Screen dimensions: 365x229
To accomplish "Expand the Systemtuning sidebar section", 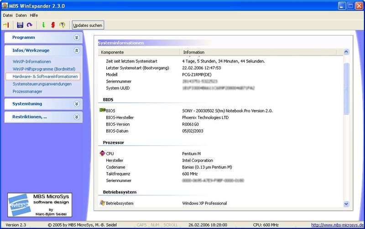I will pos(77,104).
